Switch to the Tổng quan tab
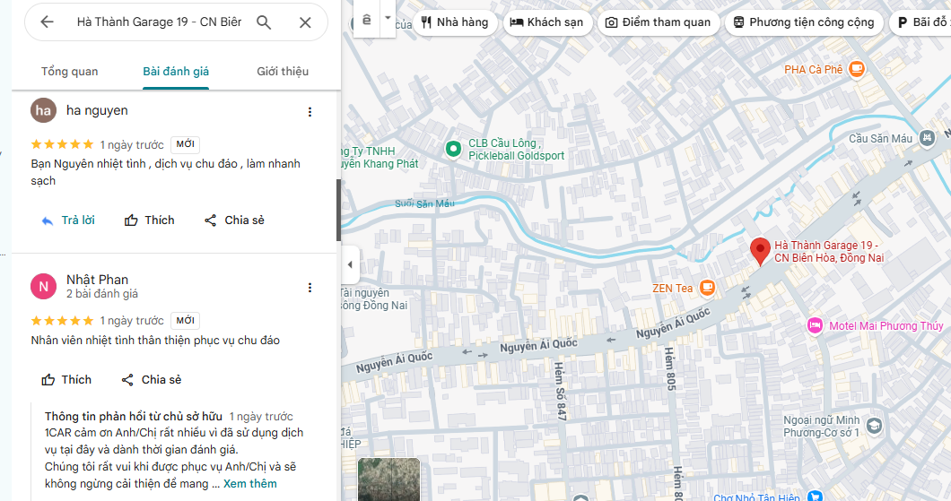The width and height of the screenshot is (951, 501). tap(70, 72)
